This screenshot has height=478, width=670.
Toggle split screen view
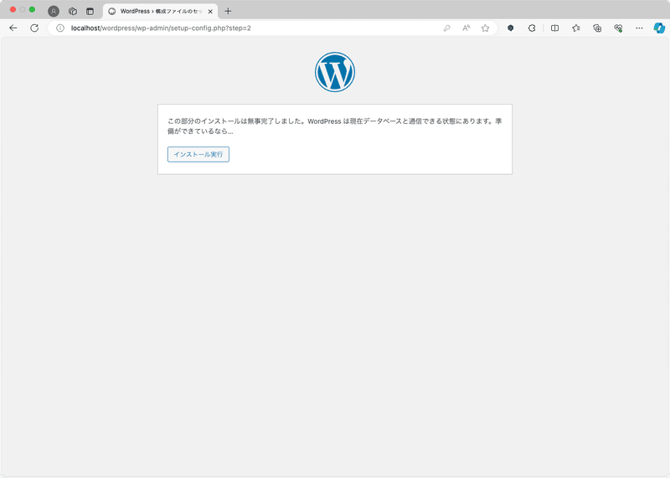555,28
